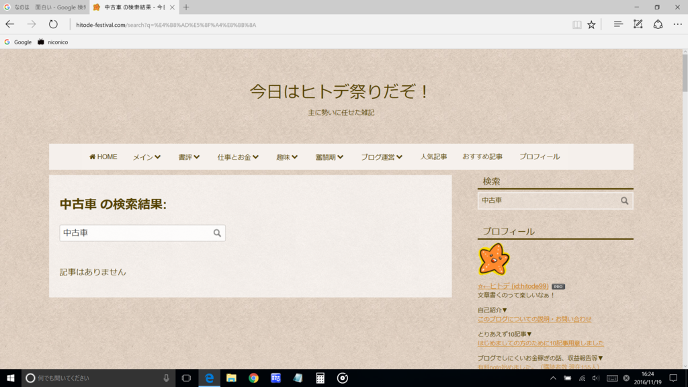Click sidebar search magnifier icon
688x387 pixels.
tap(624, 201)
